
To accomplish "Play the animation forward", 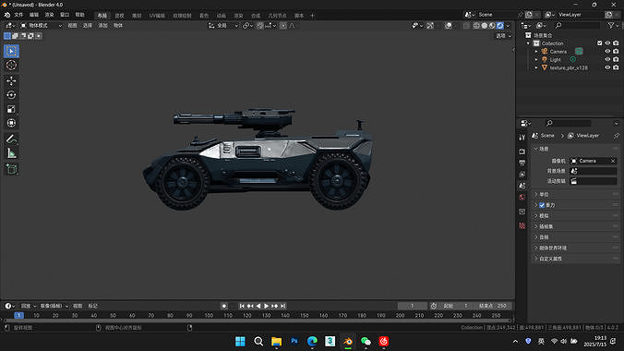I will (x=266, y=306).
